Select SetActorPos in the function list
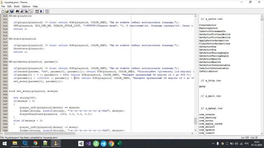This screenshot has height=148, width=264. click(x=207, y=46)
